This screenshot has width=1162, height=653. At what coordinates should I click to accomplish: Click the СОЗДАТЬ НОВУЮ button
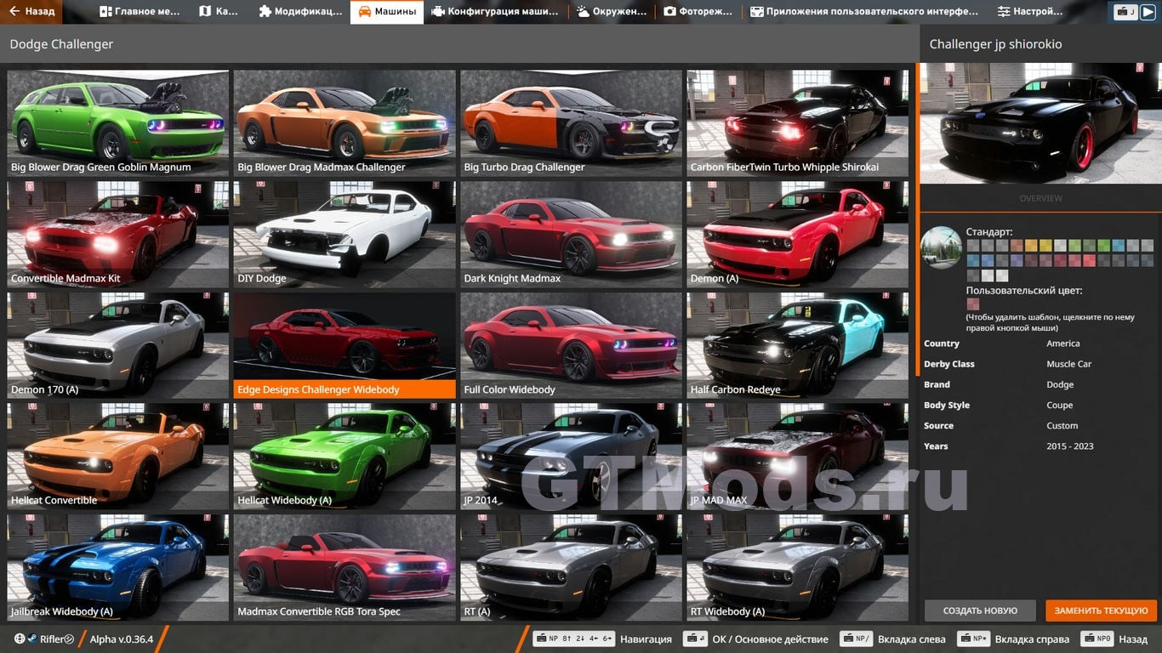tap(980, 610)
